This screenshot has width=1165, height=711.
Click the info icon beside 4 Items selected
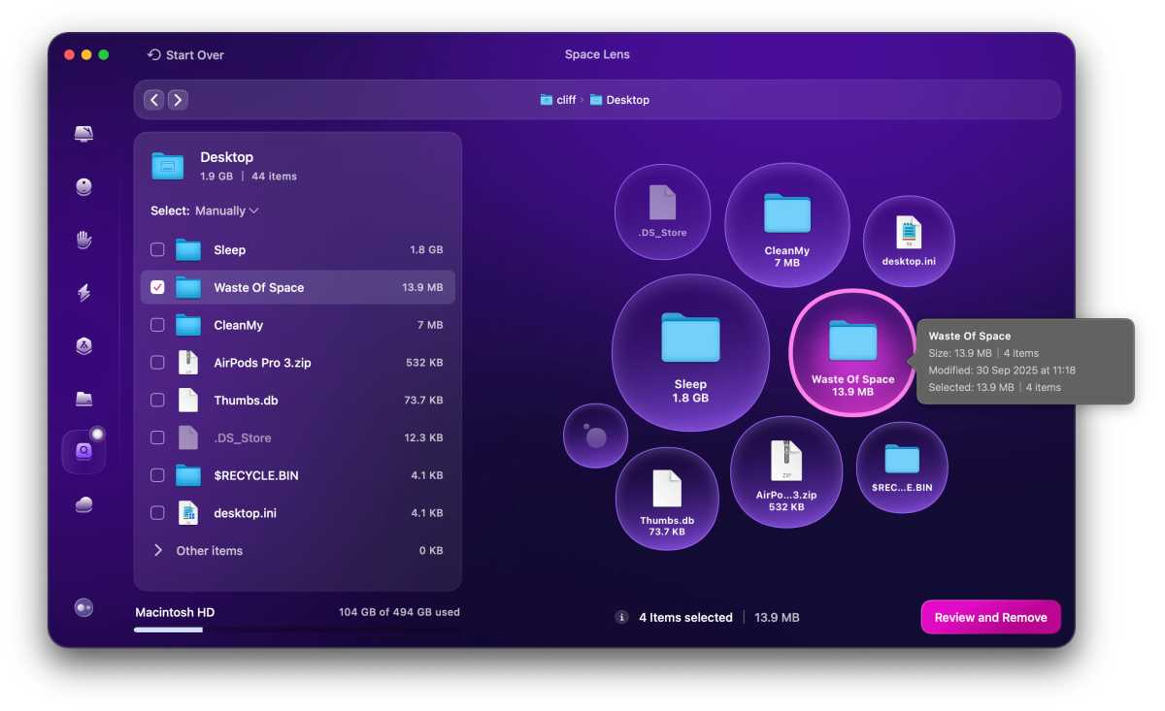tap(620, 617)
